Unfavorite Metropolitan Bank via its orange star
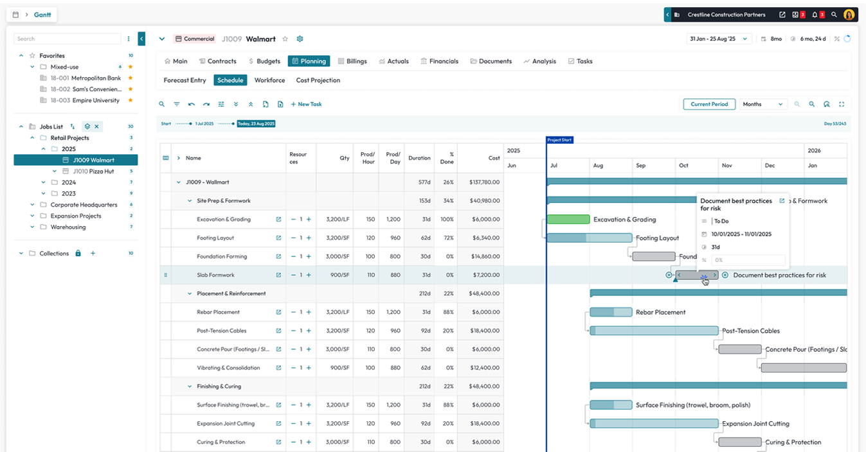This screenshot has width=866, height=452. (131, 78)
